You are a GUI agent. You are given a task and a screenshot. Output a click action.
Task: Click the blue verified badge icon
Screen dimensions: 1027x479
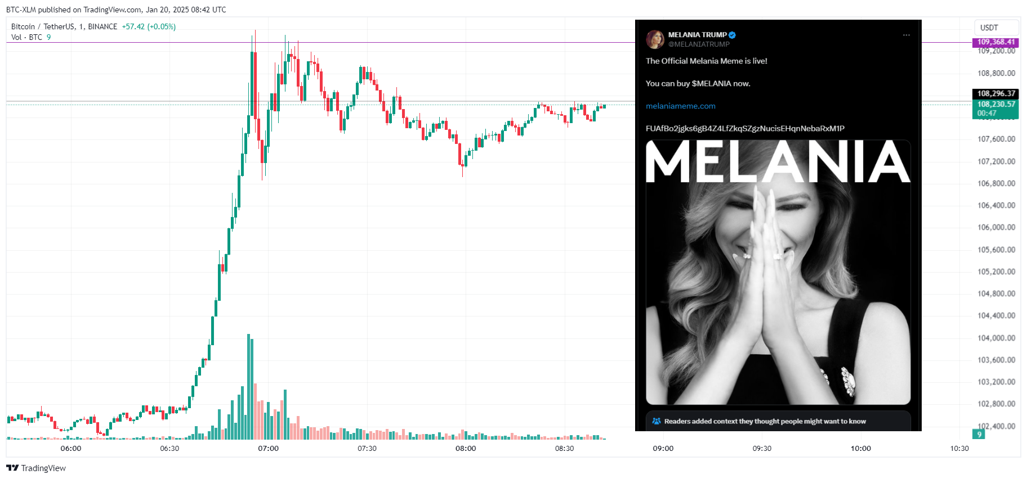click(733, 35)
